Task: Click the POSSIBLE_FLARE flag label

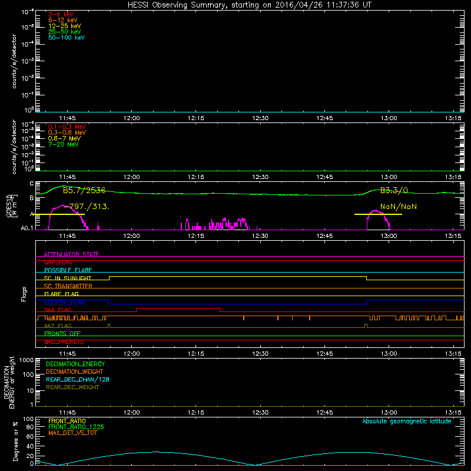Action: 68,270
